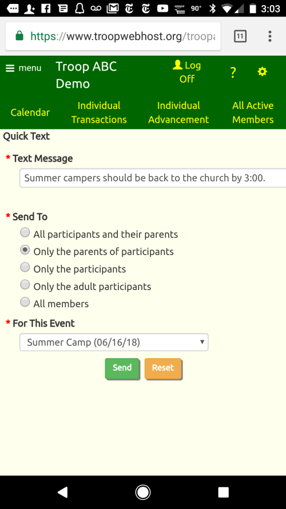Image resolution: width=286 pixels, height=509 pixels.
Task: Go to Individual Transactions
Action: pos(99,112)
